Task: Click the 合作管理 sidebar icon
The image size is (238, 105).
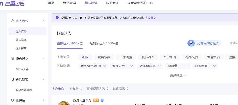Action: (x=12, y=80)
